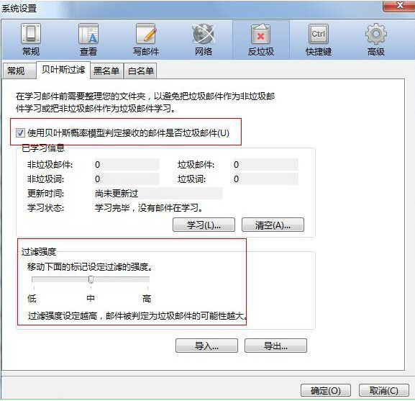The image size is (415, 401).
Task: Open the 快捷键 shortcut keys icon
Action: [319, 40]
